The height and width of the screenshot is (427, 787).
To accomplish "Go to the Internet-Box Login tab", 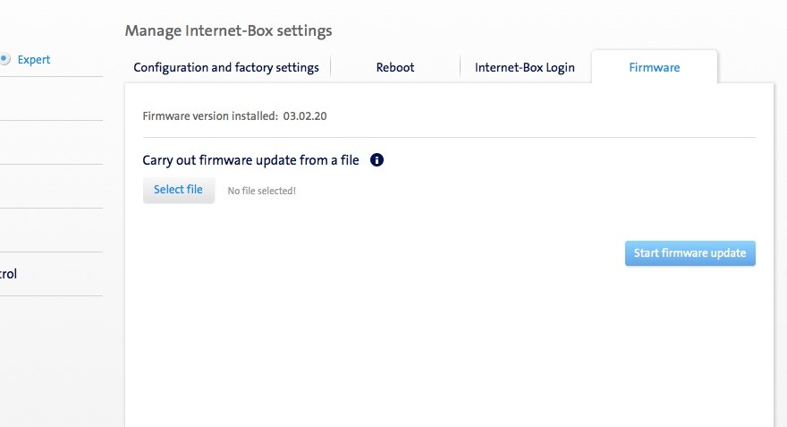I will [x=525, y=67].
